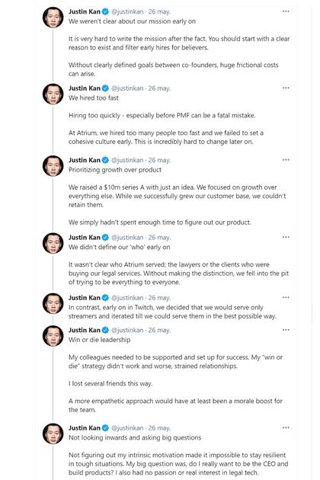
Task: Open more options on 'mission early on' tweet
Action: (286, 11)
